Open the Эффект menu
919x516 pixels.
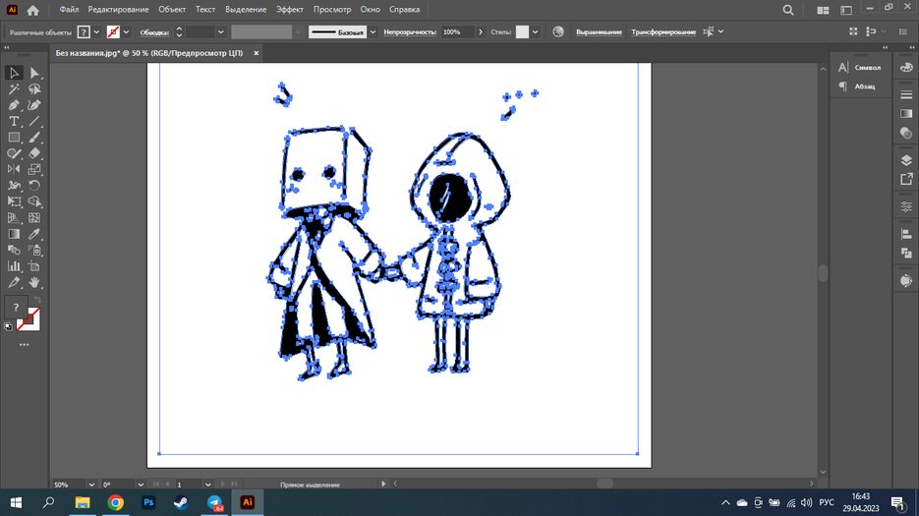pyautogui.click(x=290, y=10)
